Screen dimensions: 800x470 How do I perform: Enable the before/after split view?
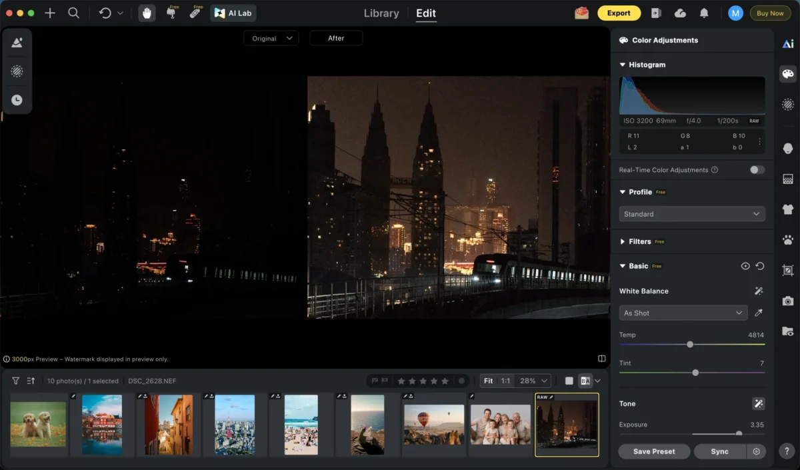click(x=585, y=381)
